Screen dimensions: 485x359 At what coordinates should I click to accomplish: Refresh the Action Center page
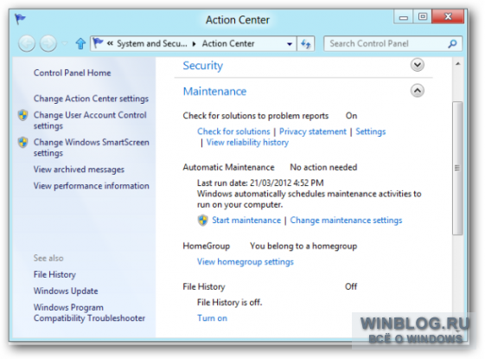[305, 44]
